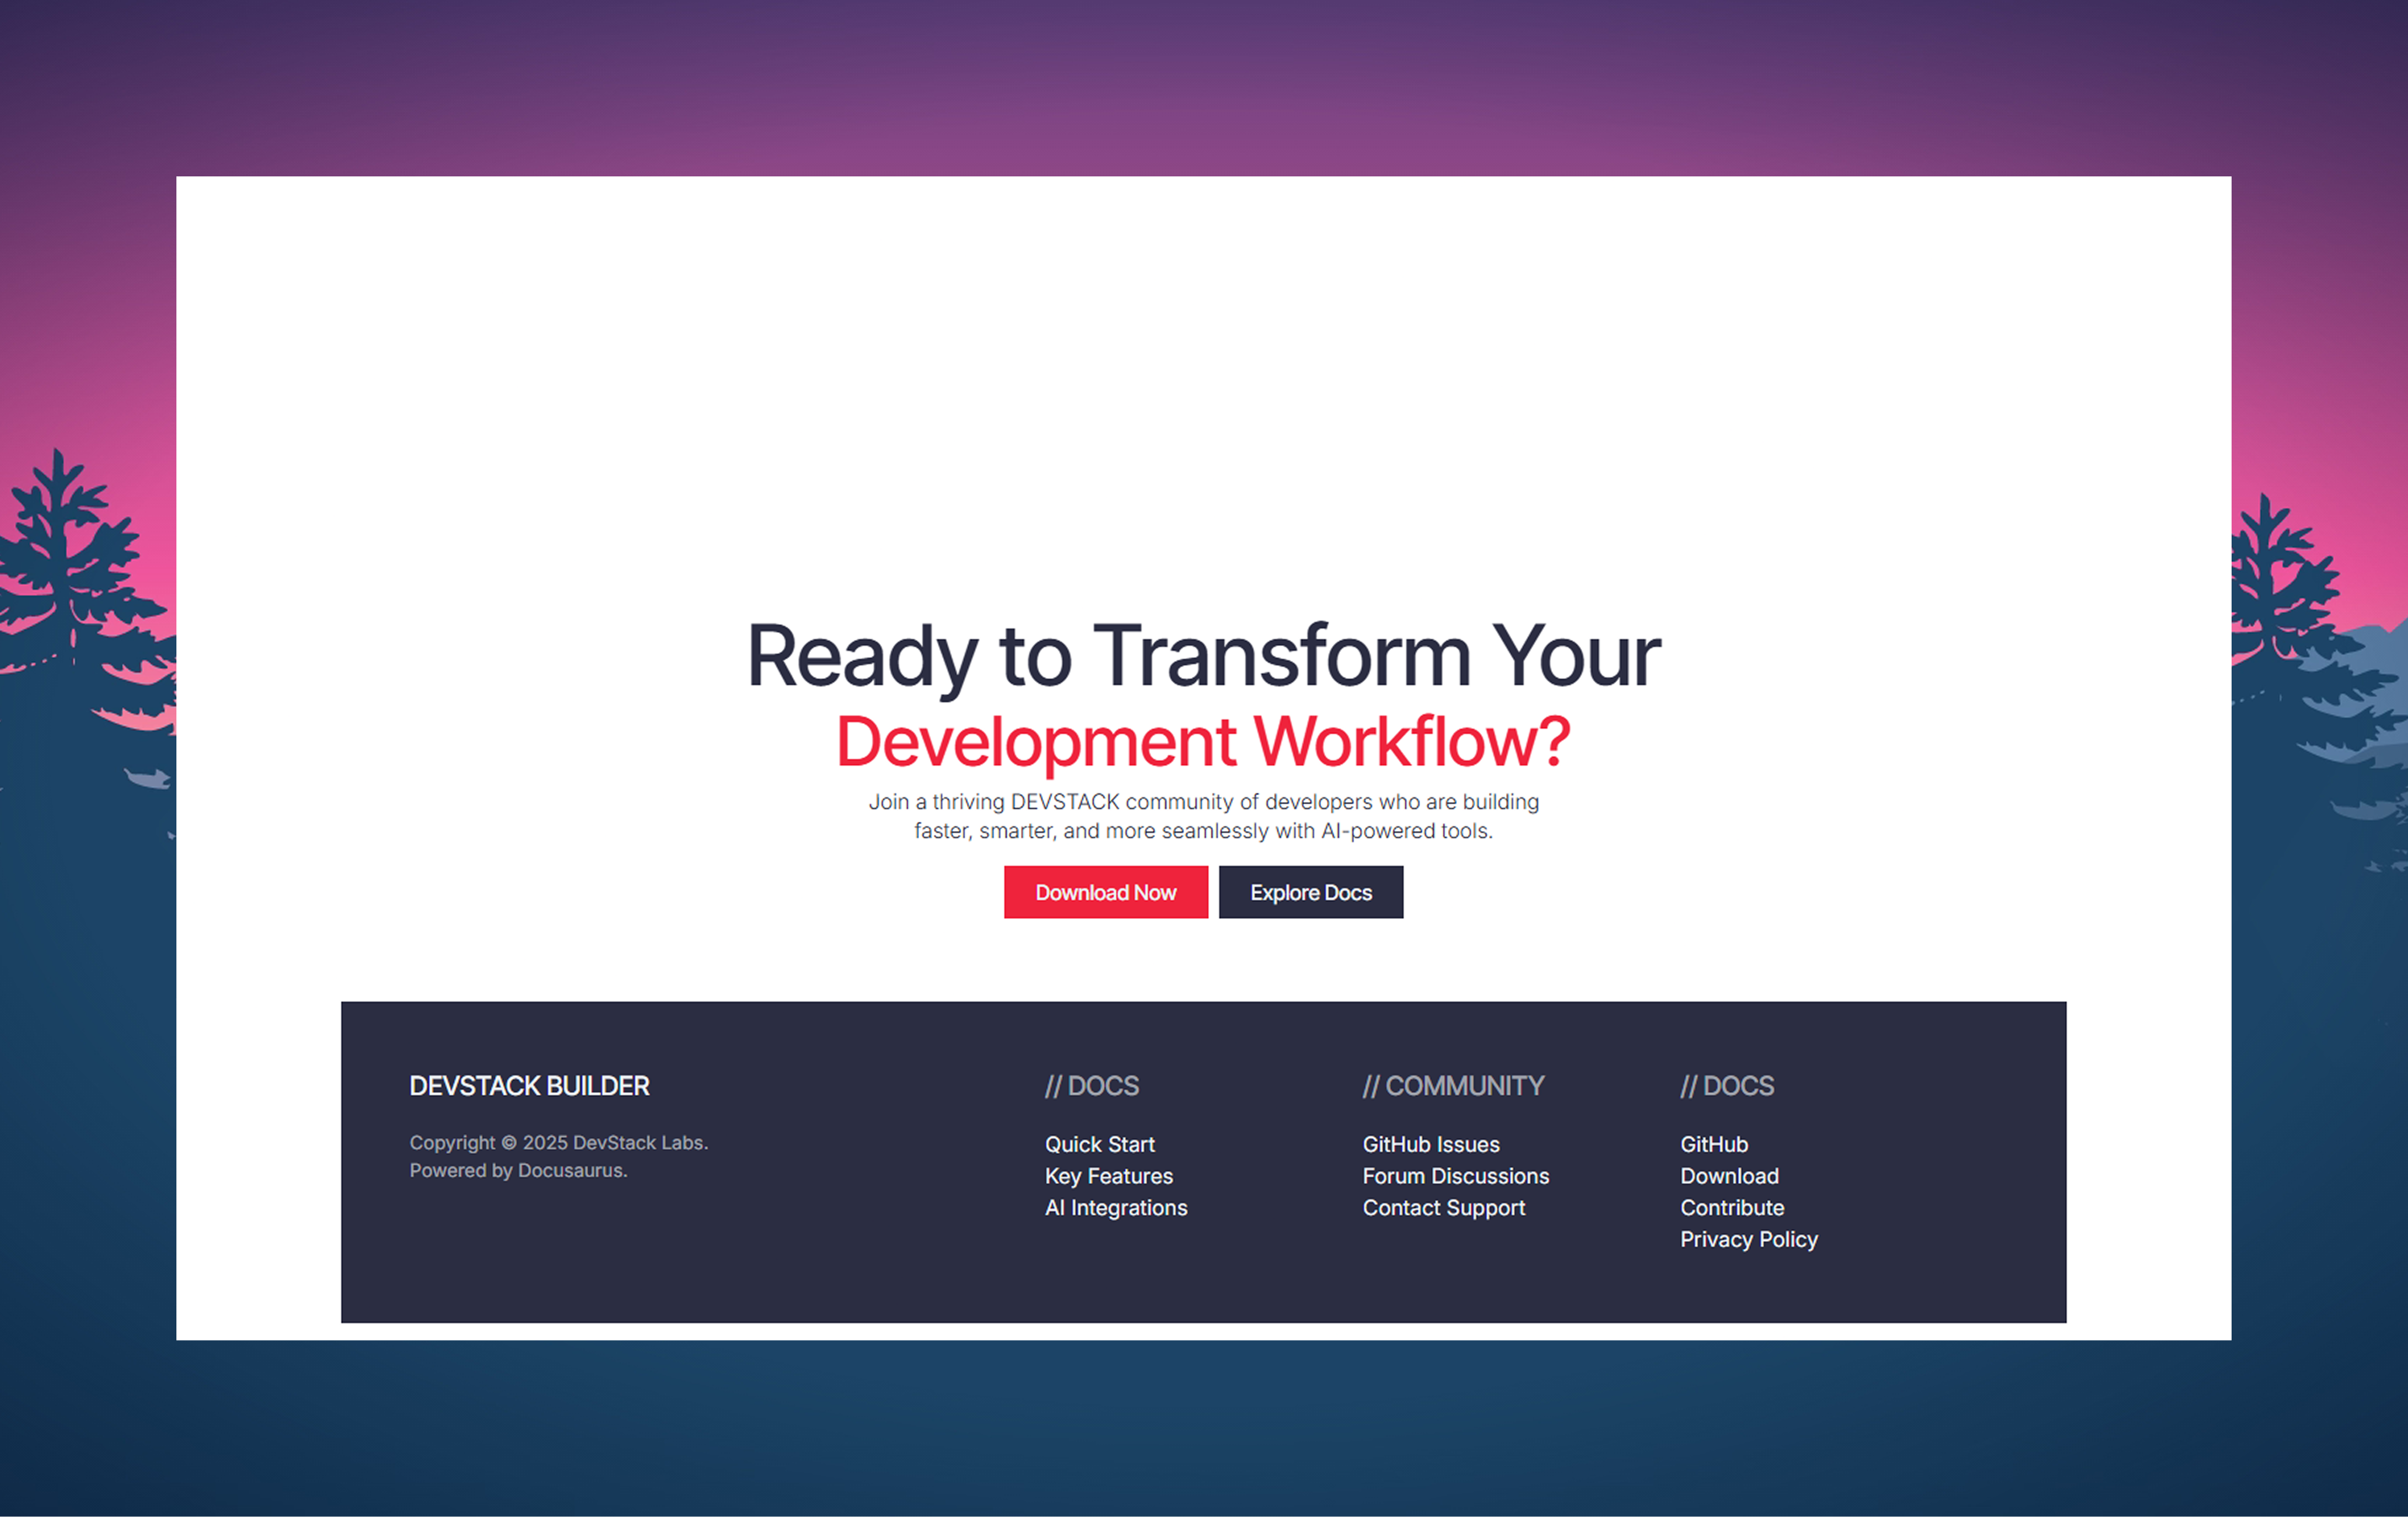Visit GitHub Issues community link
This screenshot has width=2408, height=1517.
pyautogui.click(x=1430, y=1144)
